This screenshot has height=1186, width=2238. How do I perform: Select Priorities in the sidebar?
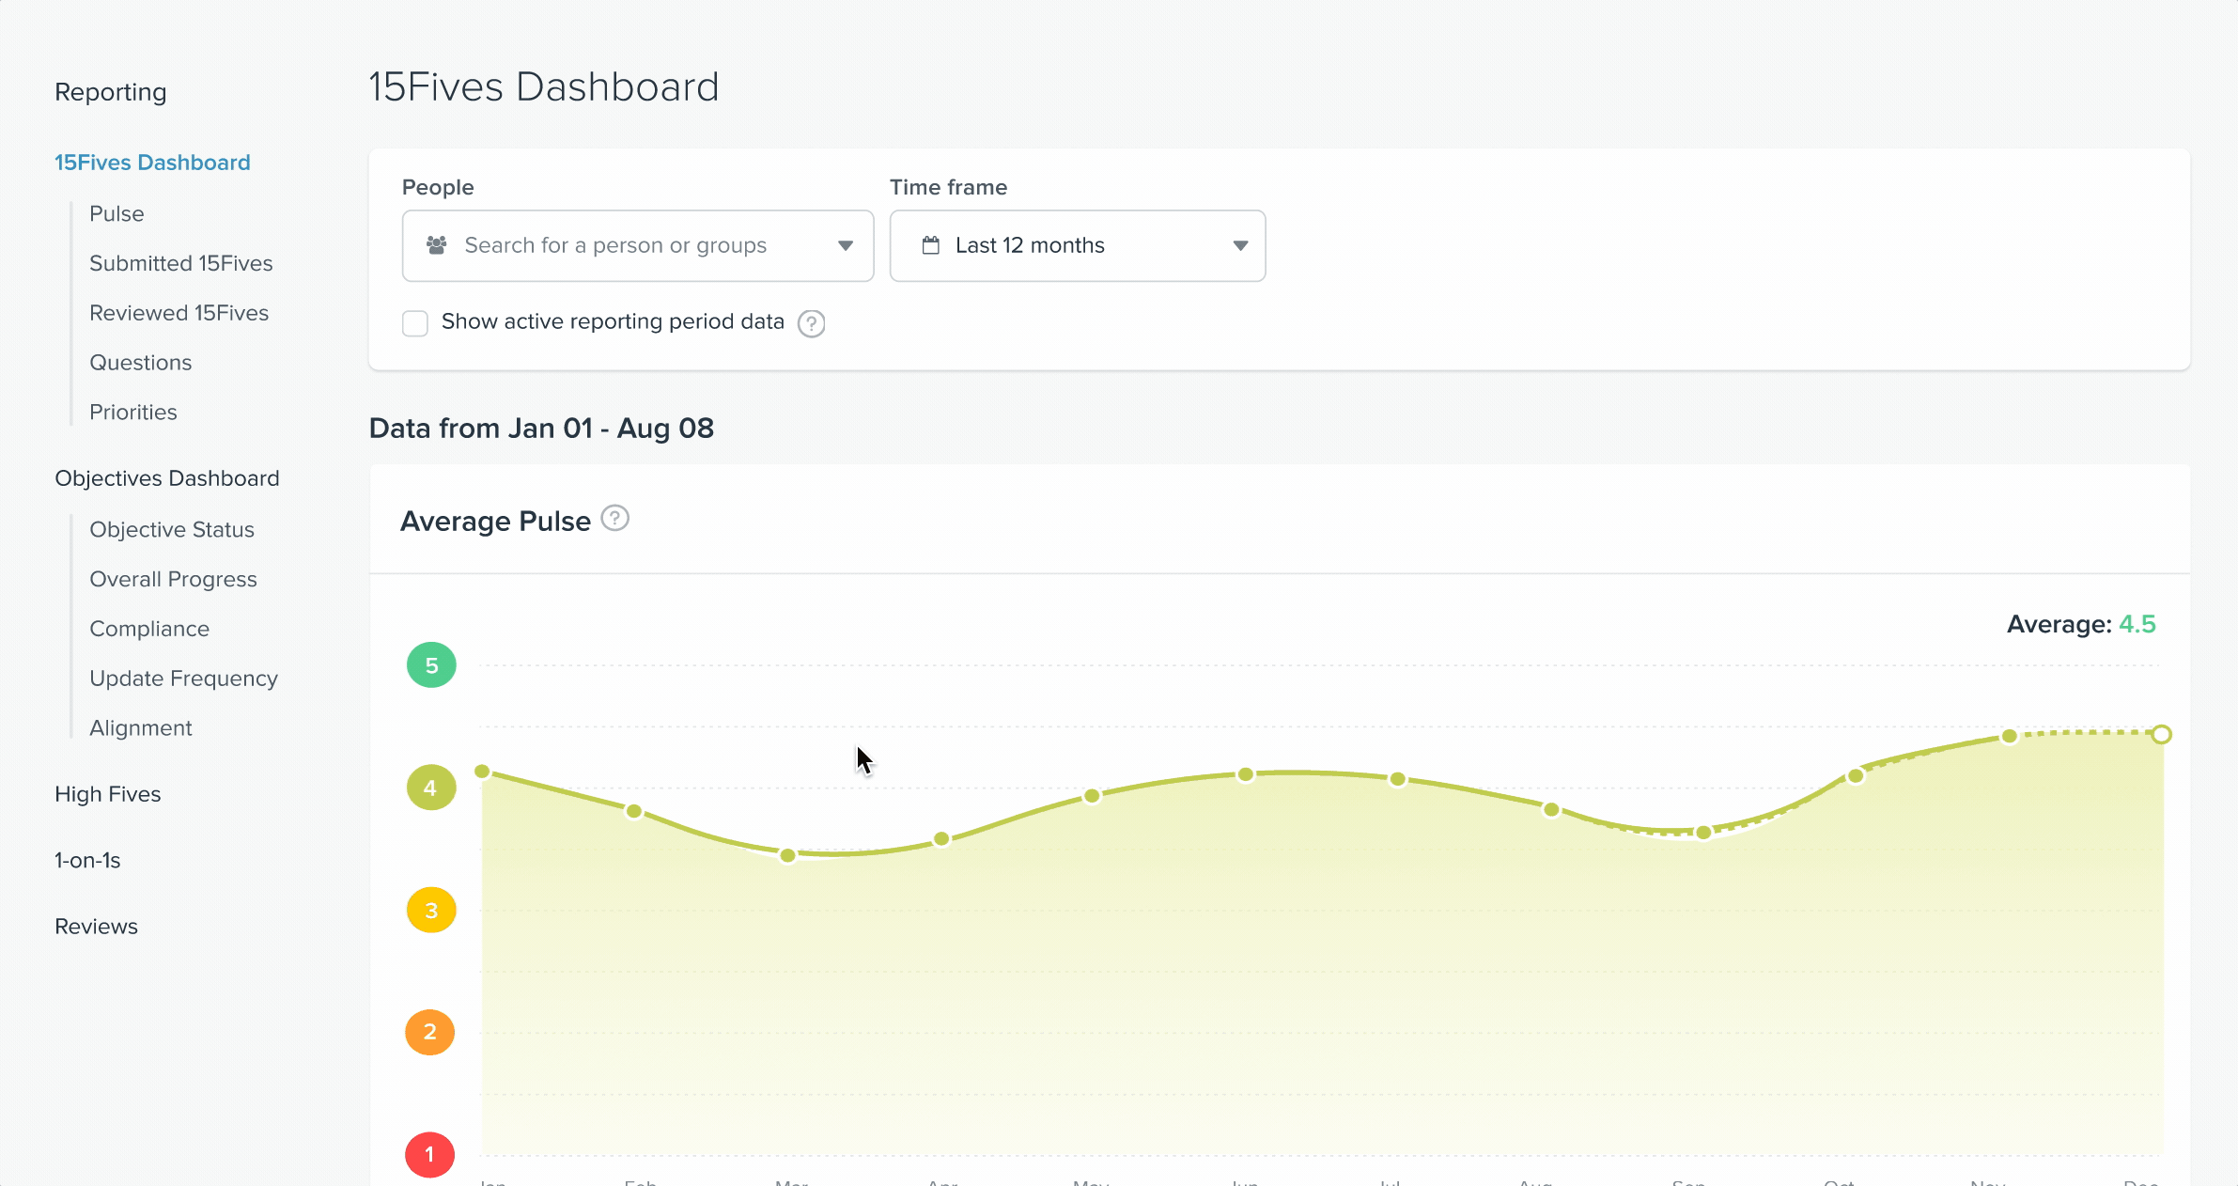coord(133,413)
